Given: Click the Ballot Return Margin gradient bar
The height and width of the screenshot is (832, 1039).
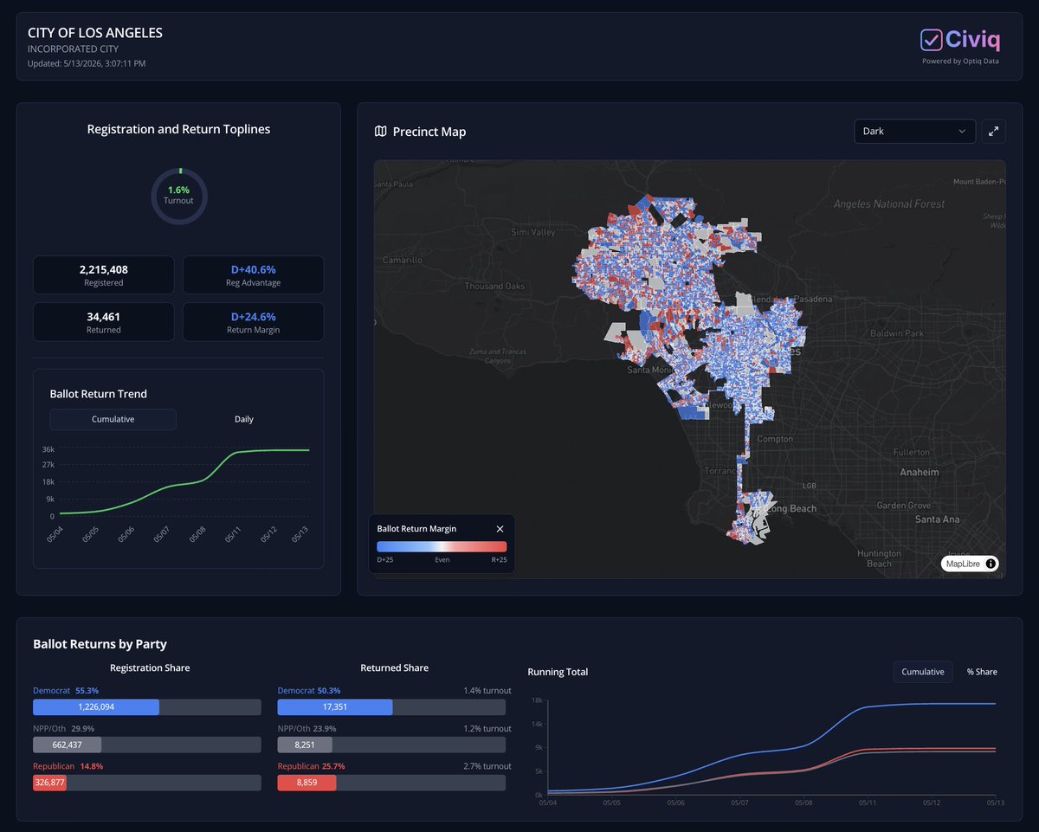Looking at the screenshot, I should coord(442,546).
